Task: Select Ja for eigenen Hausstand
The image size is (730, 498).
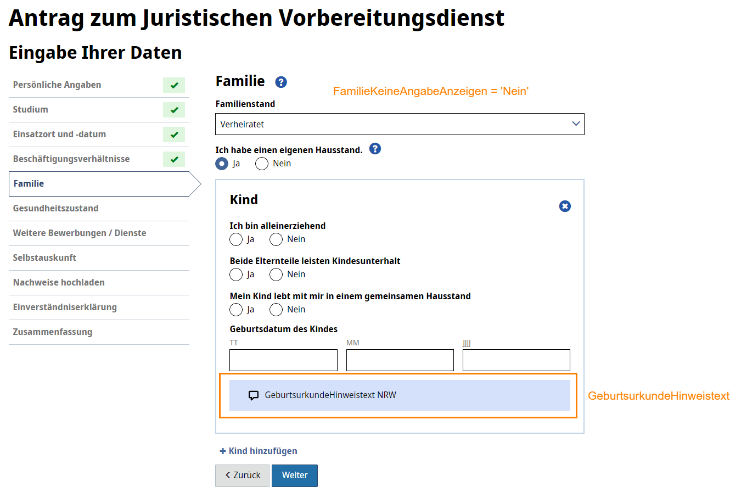Action: 222,164
